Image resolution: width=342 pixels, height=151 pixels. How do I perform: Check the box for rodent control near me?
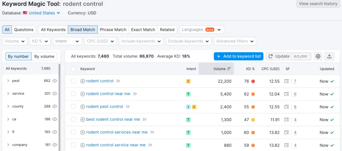[x=73, y=94]
